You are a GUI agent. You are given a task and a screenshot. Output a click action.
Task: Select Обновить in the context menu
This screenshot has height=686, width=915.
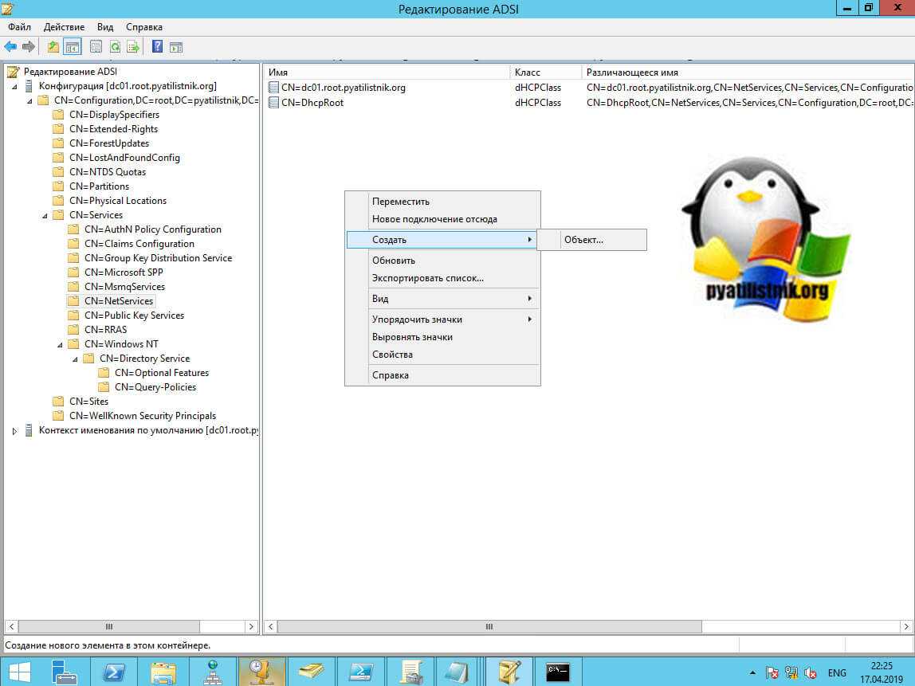point(394,261)
